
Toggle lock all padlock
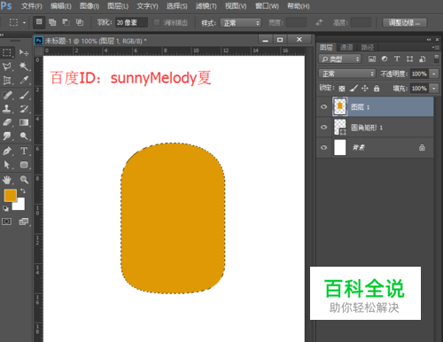point(377,88)
